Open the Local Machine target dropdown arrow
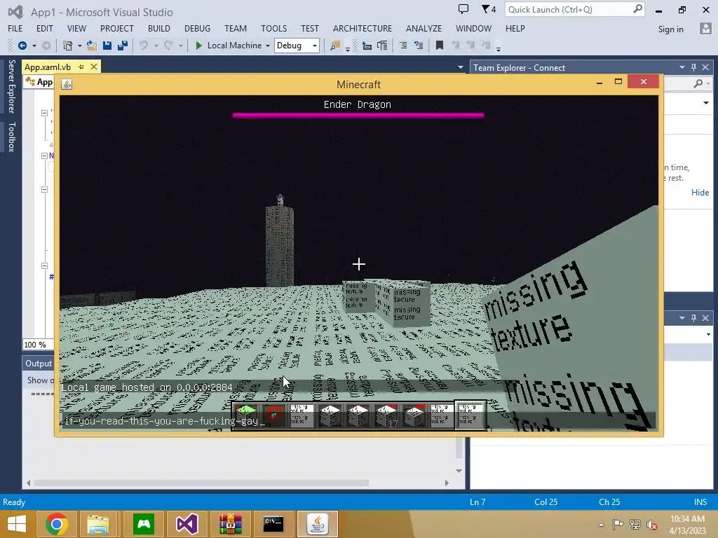The height and width of the screenshot is (538, 718). point(268,46)
